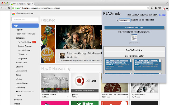Screen dimensions: 169x105
Task: Click the Search the store input field
Action: pos(25,19)
